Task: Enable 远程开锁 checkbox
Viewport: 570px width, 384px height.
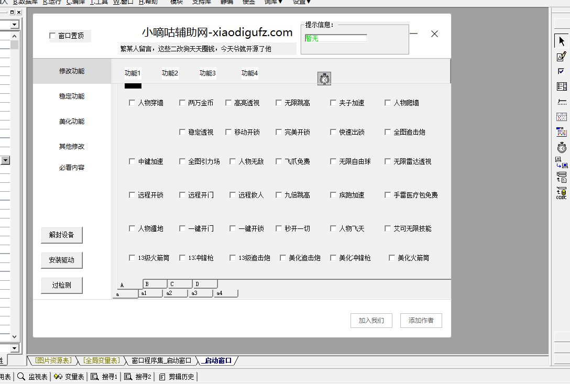Action: pyautogui.click(x=132, y=195)
